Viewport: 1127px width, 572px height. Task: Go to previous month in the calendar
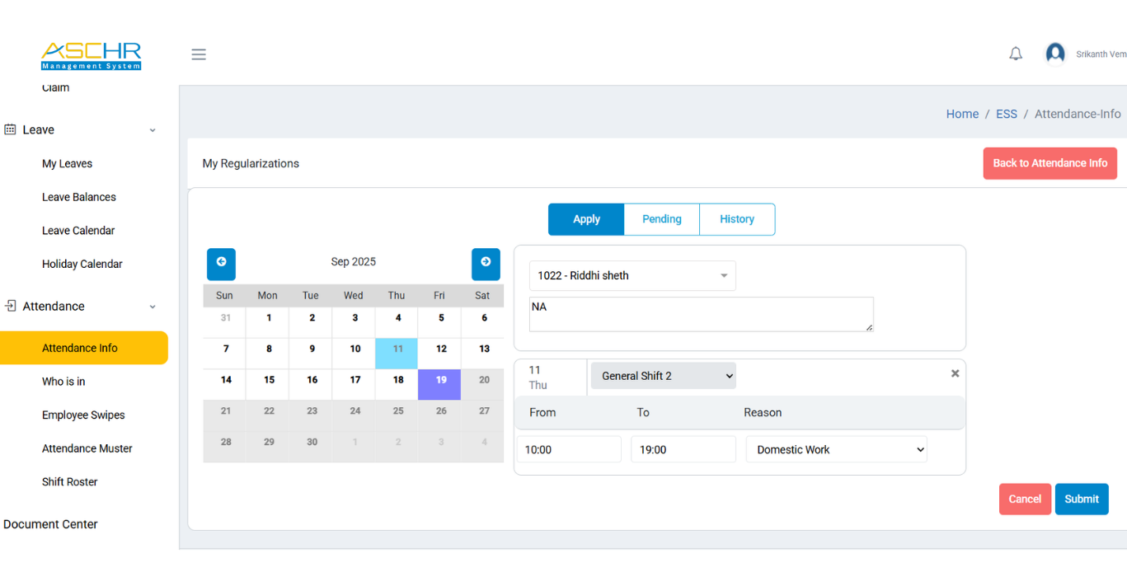pyautogui.click(x=221, y=264)
